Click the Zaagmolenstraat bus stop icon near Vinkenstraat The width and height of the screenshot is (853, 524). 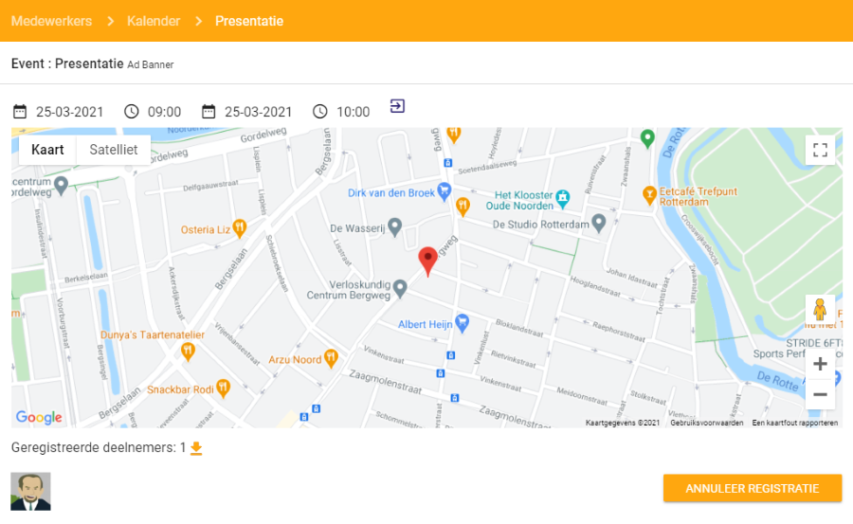(x=440, y=374)
